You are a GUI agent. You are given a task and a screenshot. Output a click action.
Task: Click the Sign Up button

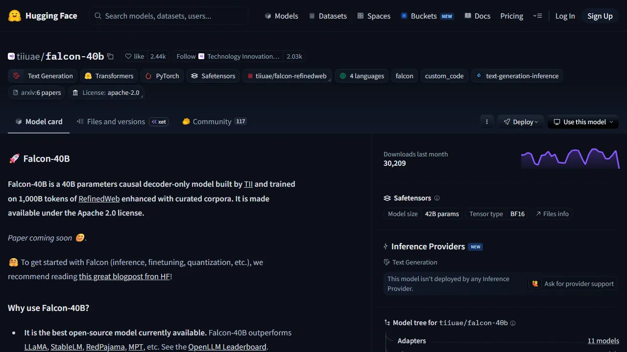(600, 16)
